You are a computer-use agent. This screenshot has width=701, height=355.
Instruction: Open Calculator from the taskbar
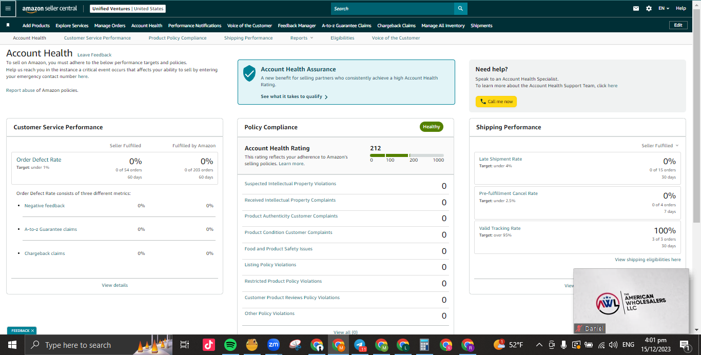tap(424, 345)
